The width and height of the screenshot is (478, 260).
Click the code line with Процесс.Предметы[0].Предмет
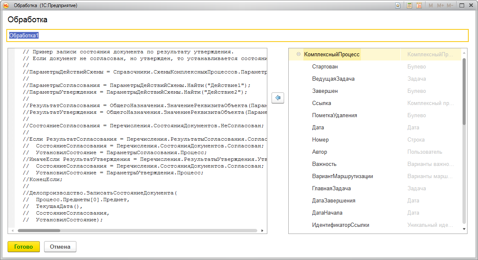[76, 200]
